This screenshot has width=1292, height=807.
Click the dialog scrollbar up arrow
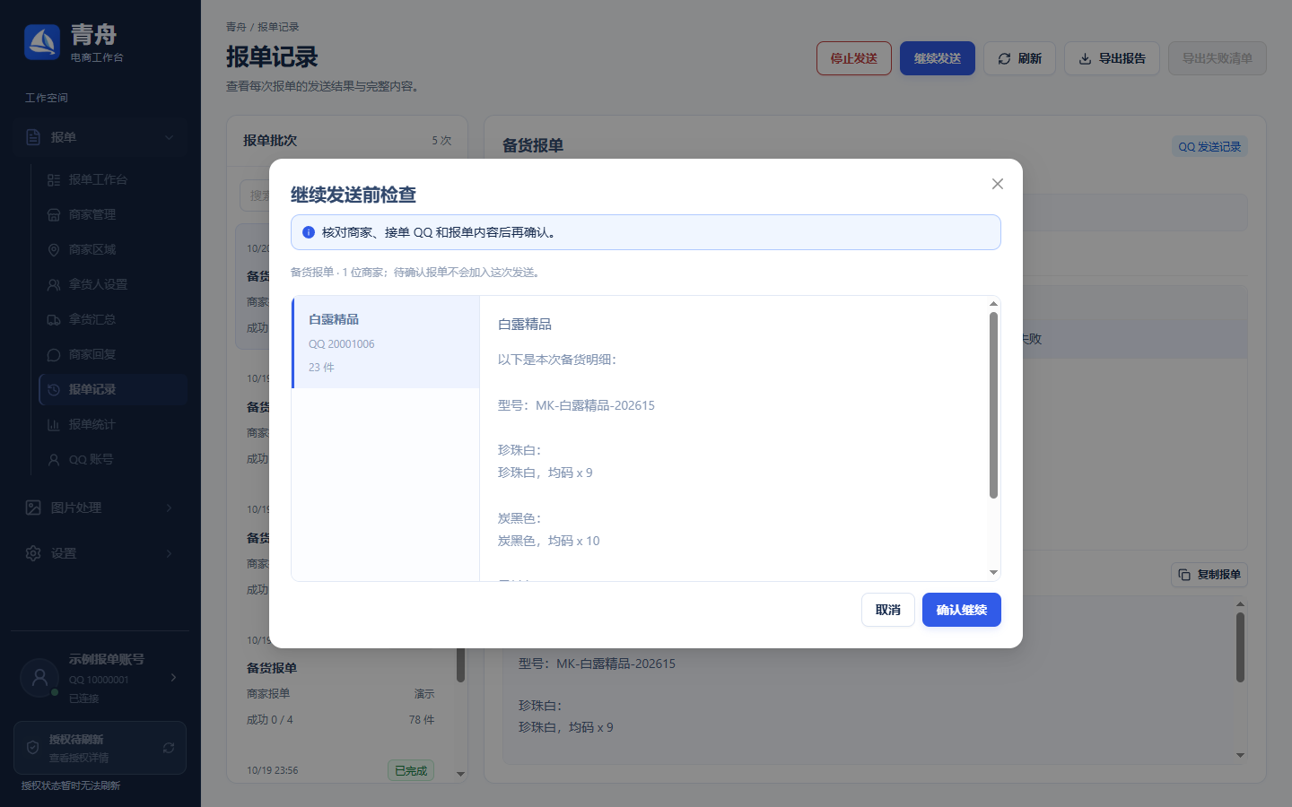993,304
